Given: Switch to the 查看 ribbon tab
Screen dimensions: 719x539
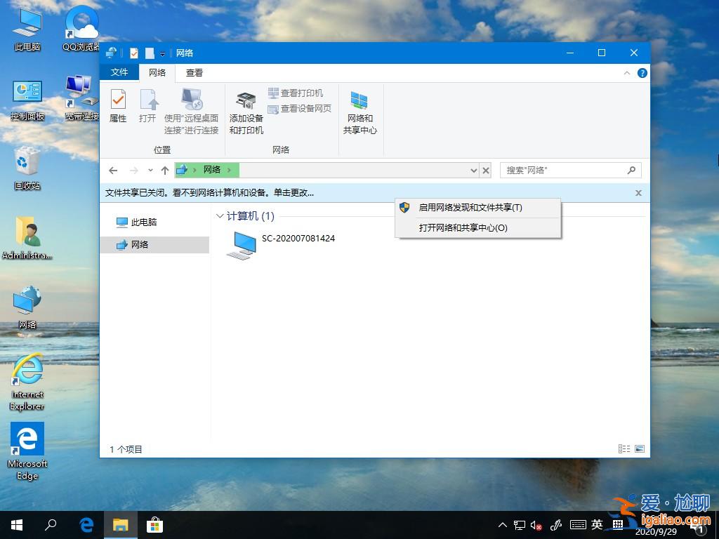Looking at the screenshot, I should pos(194,72).
